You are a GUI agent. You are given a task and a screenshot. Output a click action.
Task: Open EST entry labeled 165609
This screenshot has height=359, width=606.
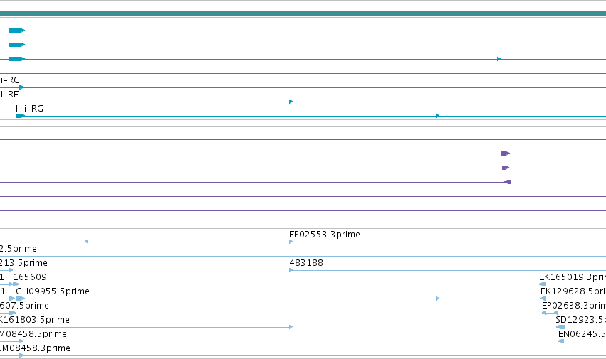click(30, 277)
